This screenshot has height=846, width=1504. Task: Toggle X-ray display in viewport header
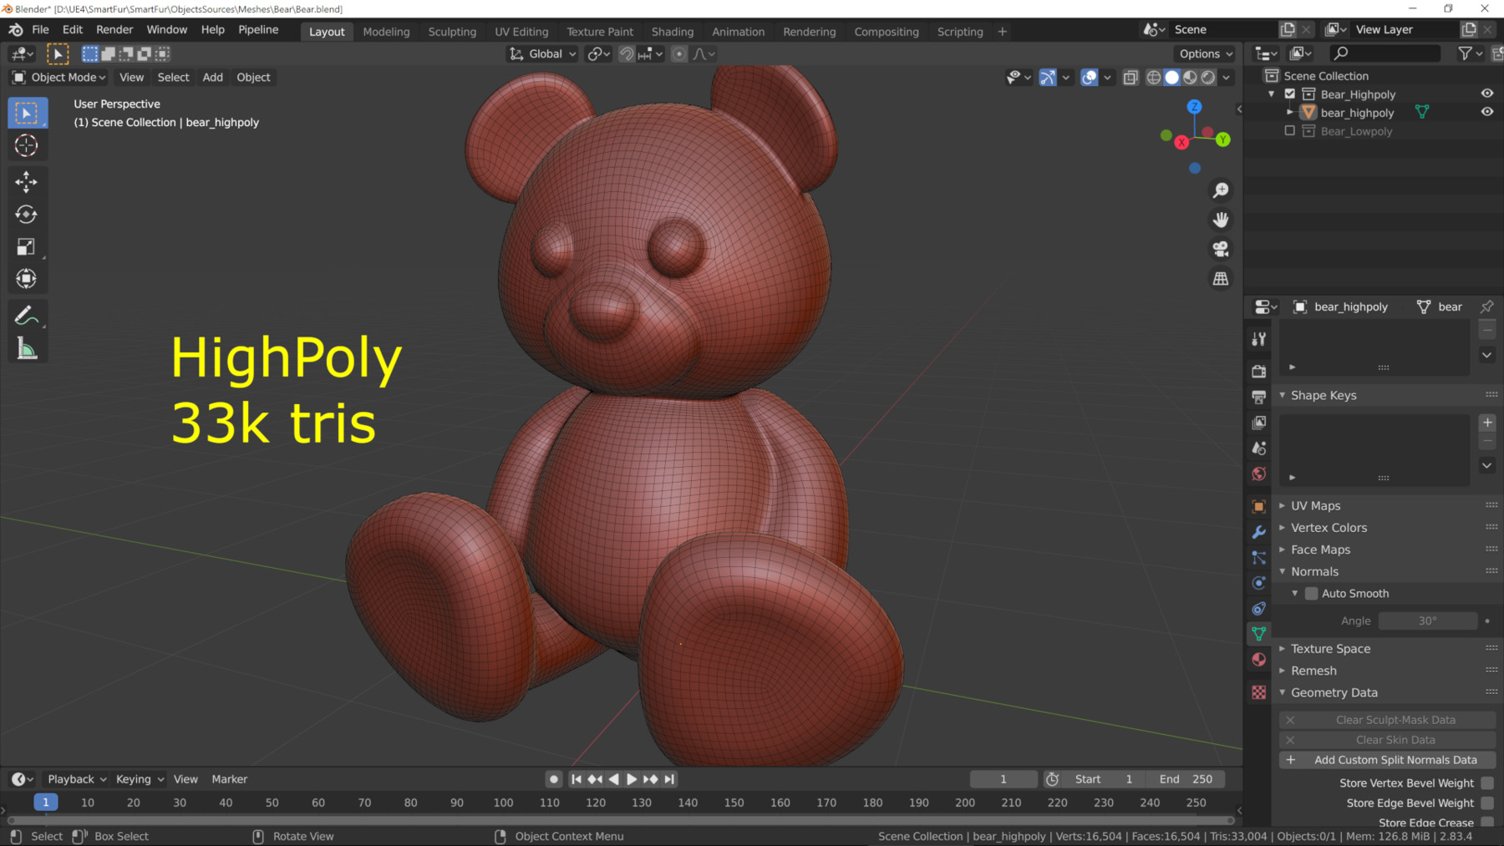(1131, 78)
